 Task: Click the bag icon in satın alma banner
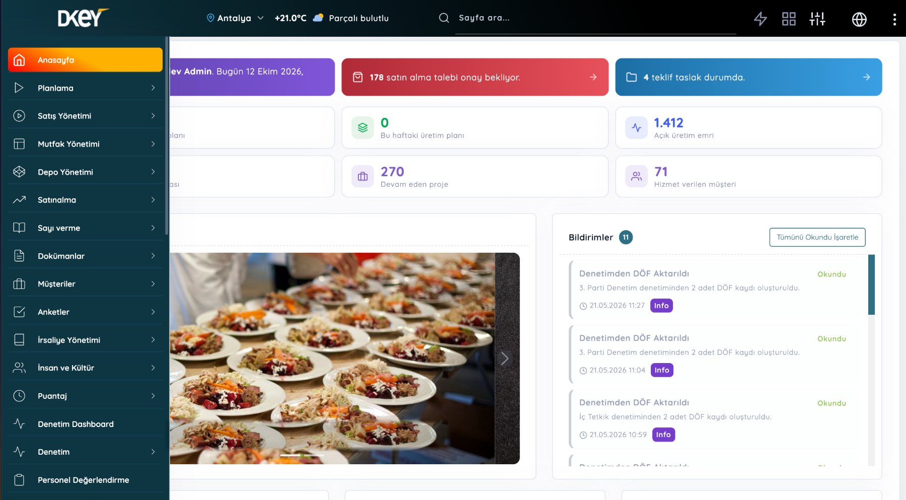[357, 77]
